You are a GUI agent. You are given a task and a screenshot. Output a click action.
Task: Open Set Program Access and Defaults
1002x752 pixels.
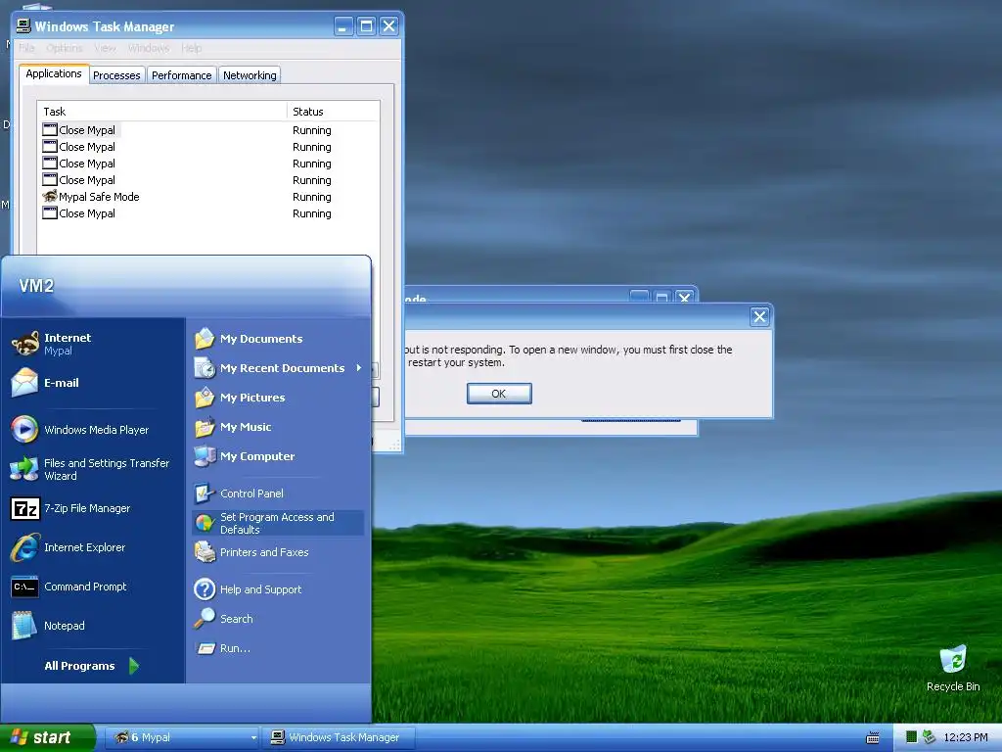(277, 523)
